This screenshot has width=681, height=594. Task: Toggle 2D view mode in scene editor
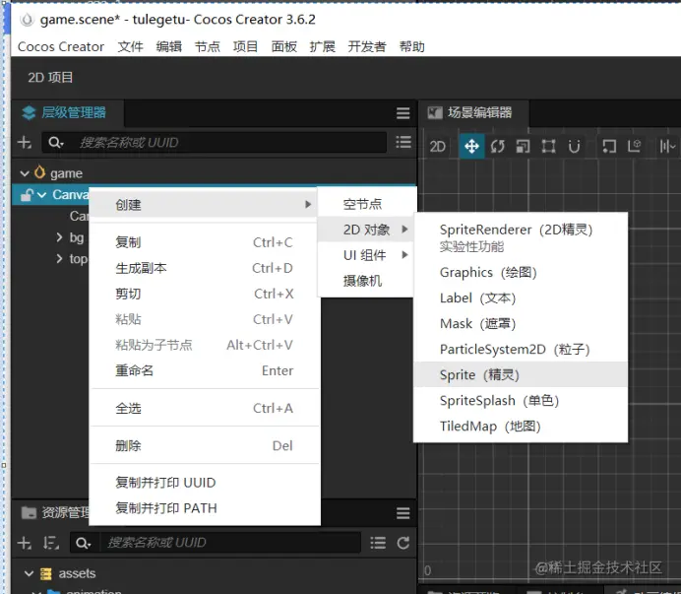tap(437, 147)
